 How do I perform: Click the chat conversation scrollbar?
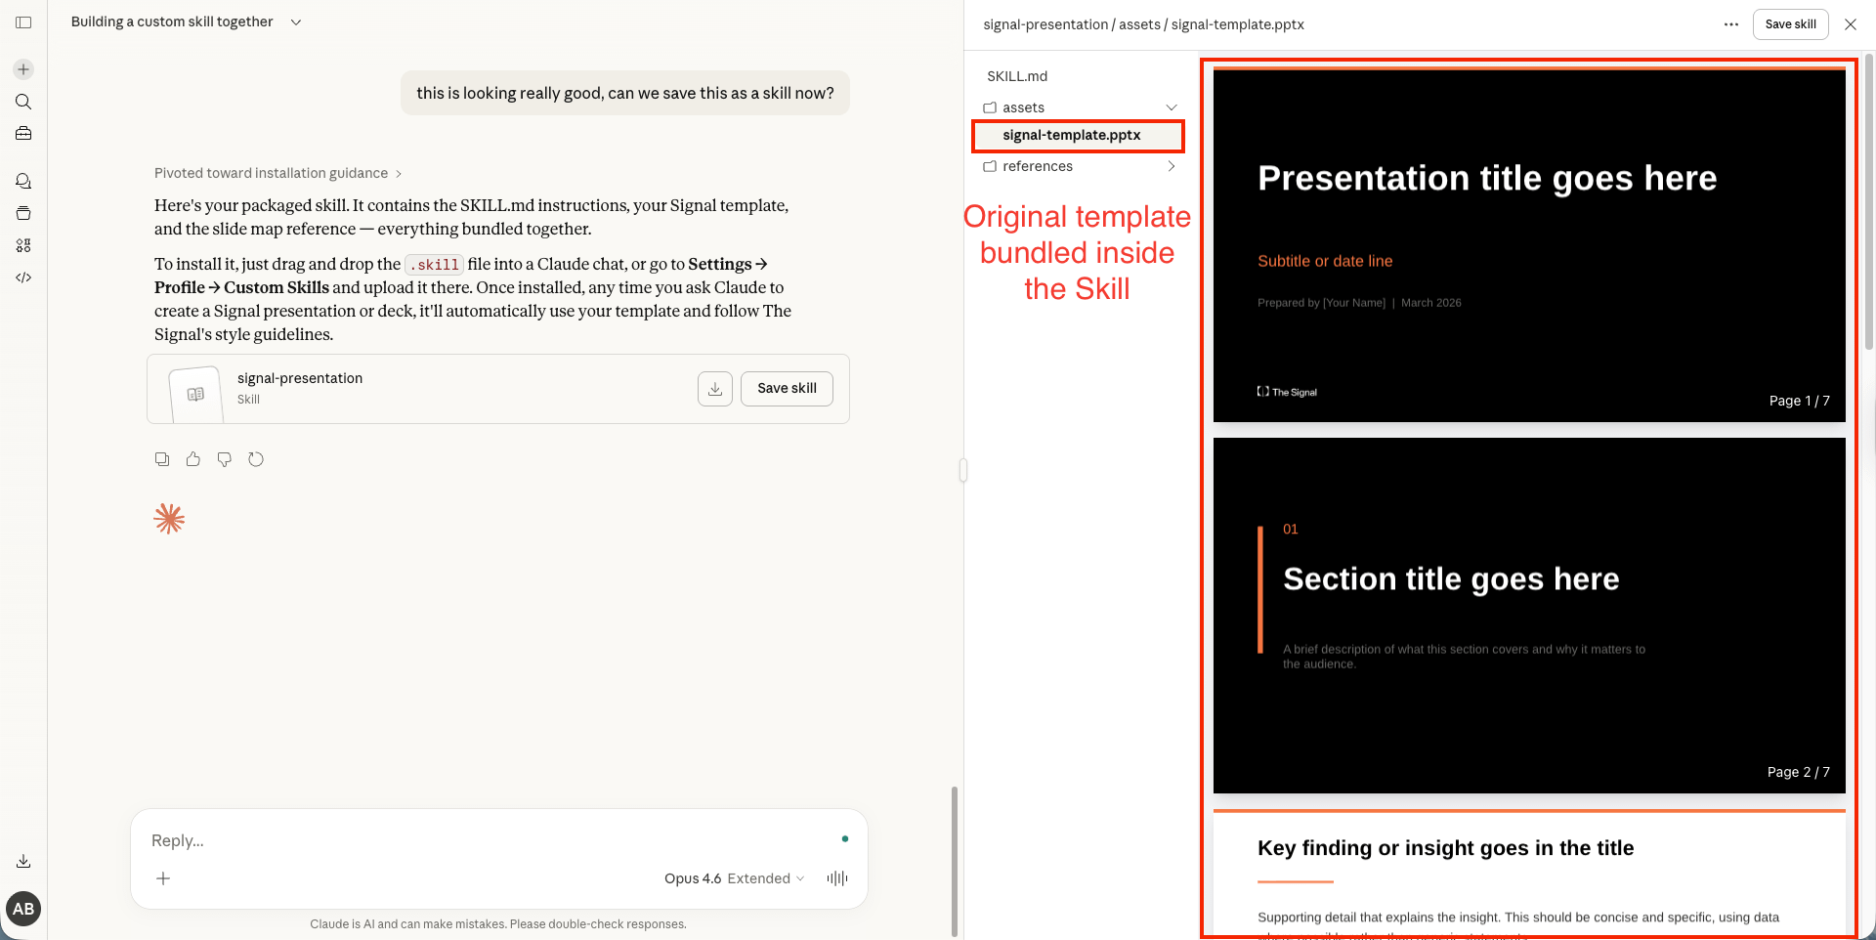(955, 860)
